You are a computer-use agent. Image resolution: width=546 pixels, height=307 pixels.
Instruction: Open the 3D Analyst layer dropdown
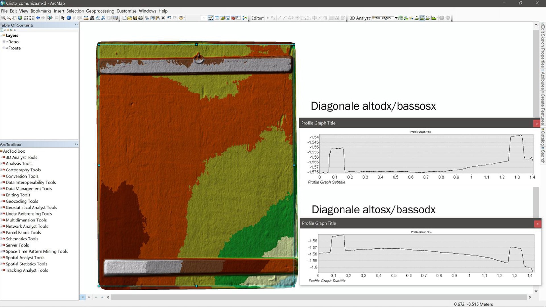point(396,18)
